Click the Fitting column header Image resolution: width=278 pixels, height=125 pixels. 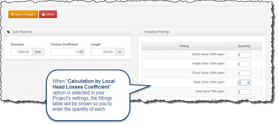click(x=184, y=46)
